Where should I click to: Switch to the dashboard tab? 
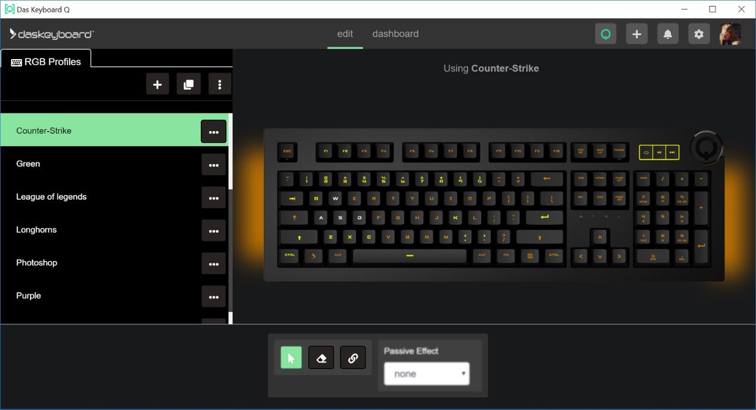[395, 34]
